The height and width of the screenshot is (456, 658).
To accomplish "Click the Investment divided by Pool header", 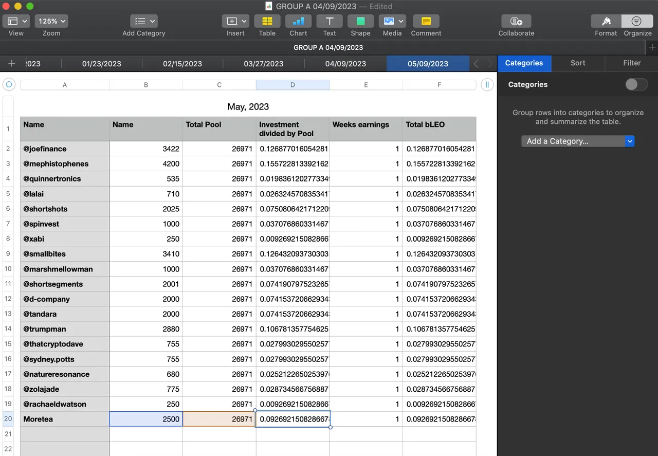I will tap(293, 129).
